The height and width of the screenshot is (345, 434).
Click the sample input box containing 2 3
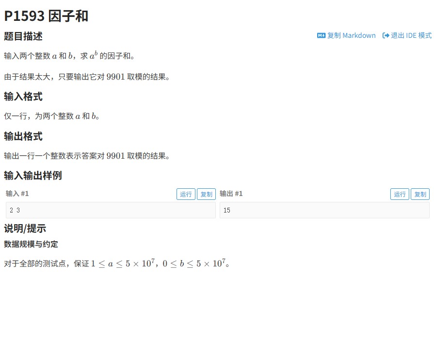pos(111,210)
